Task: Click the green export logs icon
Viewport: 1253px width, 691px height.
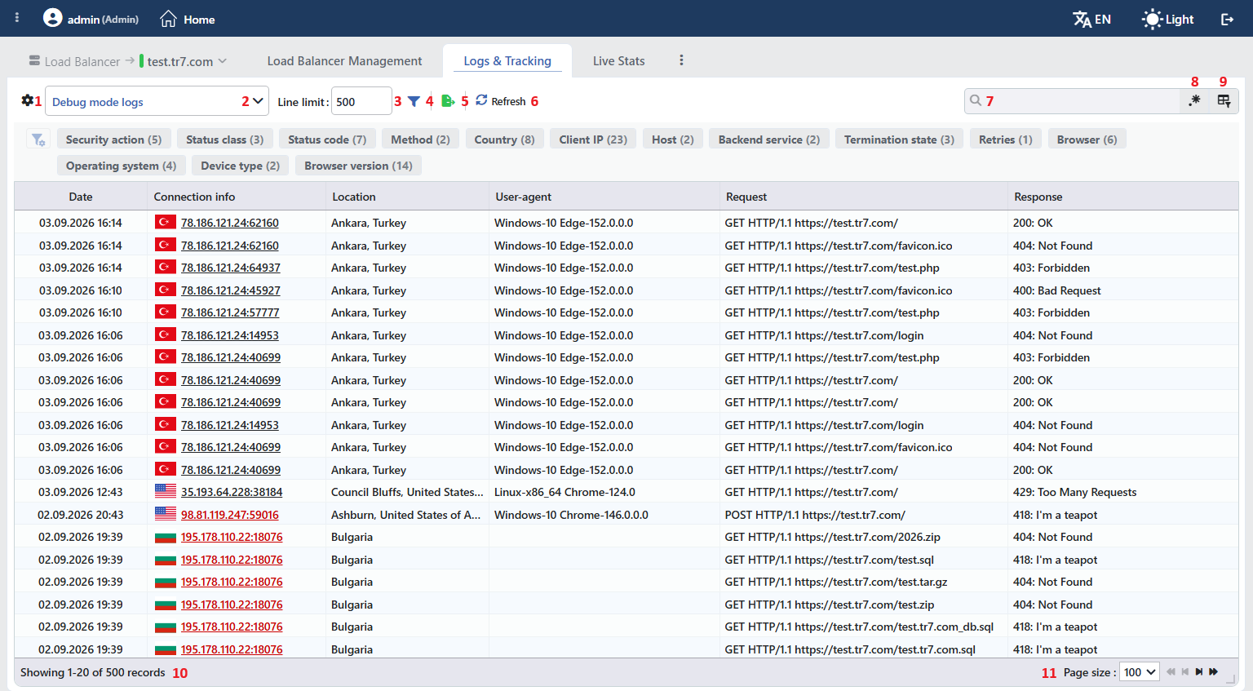Action: tap(448, 100)
